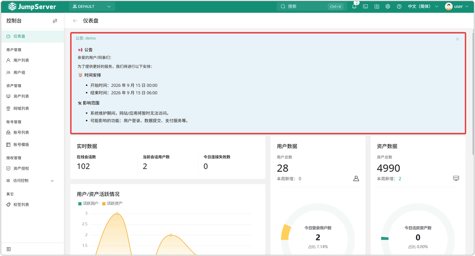Open 账号模版 in the sidebar

[32, 145]
